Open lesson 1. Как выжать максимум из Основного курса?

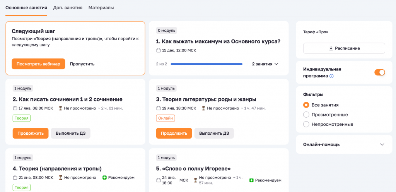click(x=218, y=41)
